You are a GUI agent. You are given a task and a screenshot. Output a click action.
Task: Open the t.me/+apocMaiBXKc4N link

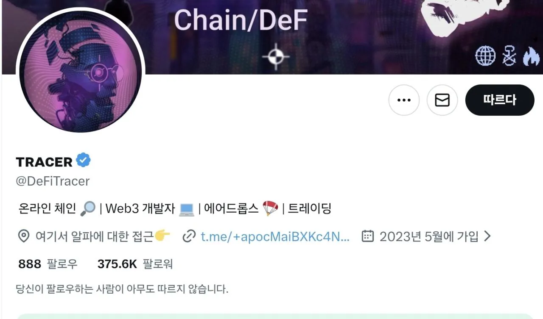tap(275, 236)
